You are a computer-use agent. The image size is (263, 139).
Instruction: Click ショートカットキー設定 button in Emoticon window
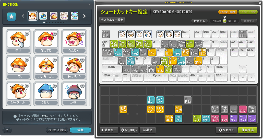point(57,130)
